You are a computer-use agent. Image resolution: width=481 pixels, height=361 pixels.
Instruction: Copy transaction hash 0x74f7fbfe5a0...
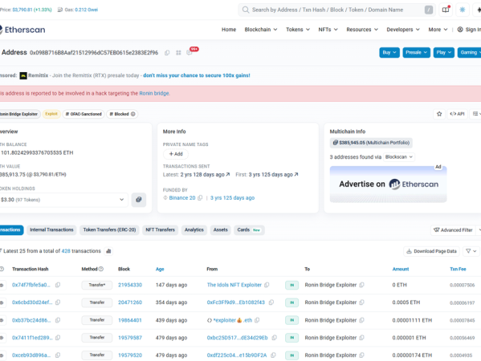pos(58,285)
